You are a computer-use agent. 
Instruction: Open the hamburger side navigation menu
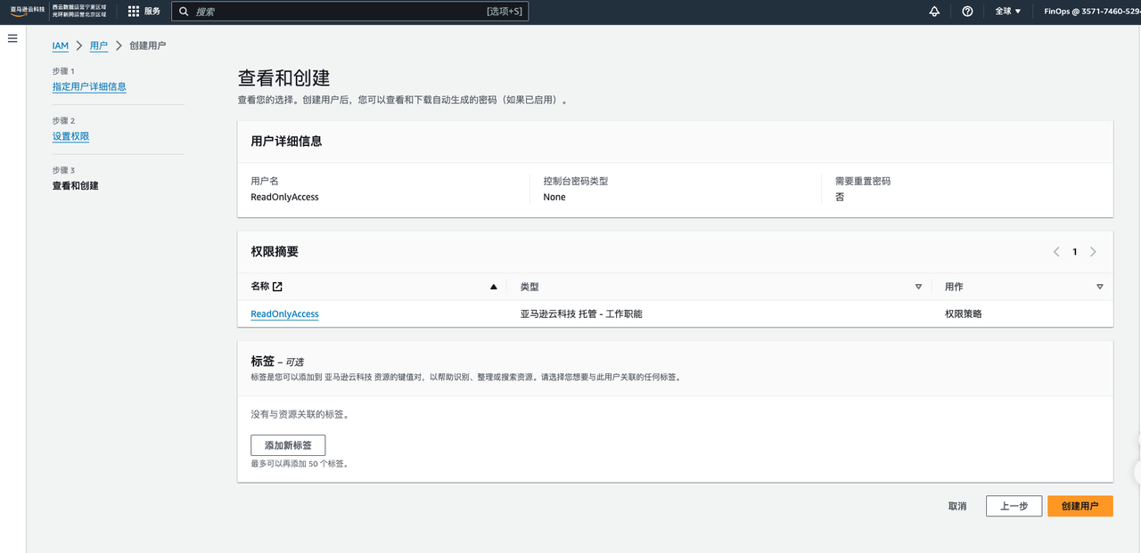tap(12, 38)
